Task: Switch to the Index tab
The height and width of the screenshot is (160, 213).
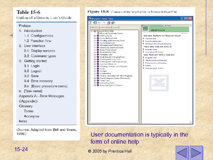Action: (x=115, y=27)
